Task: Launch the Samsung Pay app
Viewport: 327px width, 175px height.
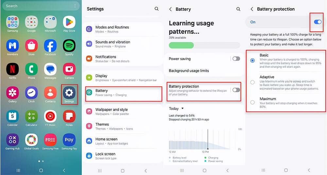Action: (69, 140)
